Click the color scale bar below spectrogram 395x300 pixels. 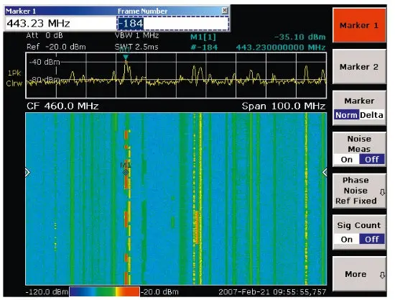104,291
